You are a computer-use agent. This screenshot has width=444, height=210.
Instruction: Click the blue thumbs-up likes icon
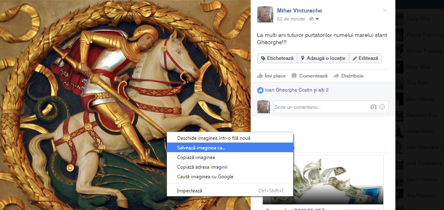(260, 90)
